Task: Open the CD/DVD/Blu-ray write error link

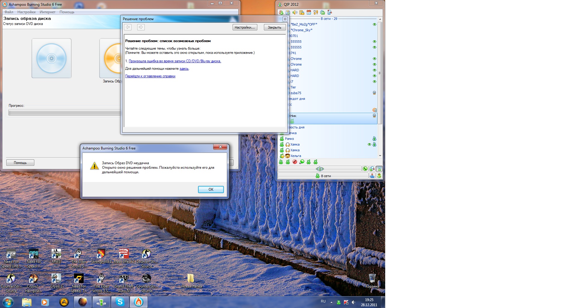Action: [x=175, y=61]
